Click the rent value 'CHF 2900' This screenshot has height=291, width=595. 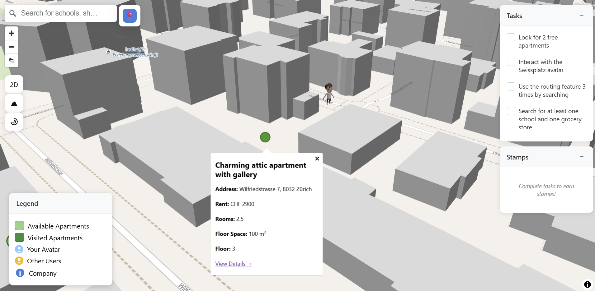click(x=242, y=204)
